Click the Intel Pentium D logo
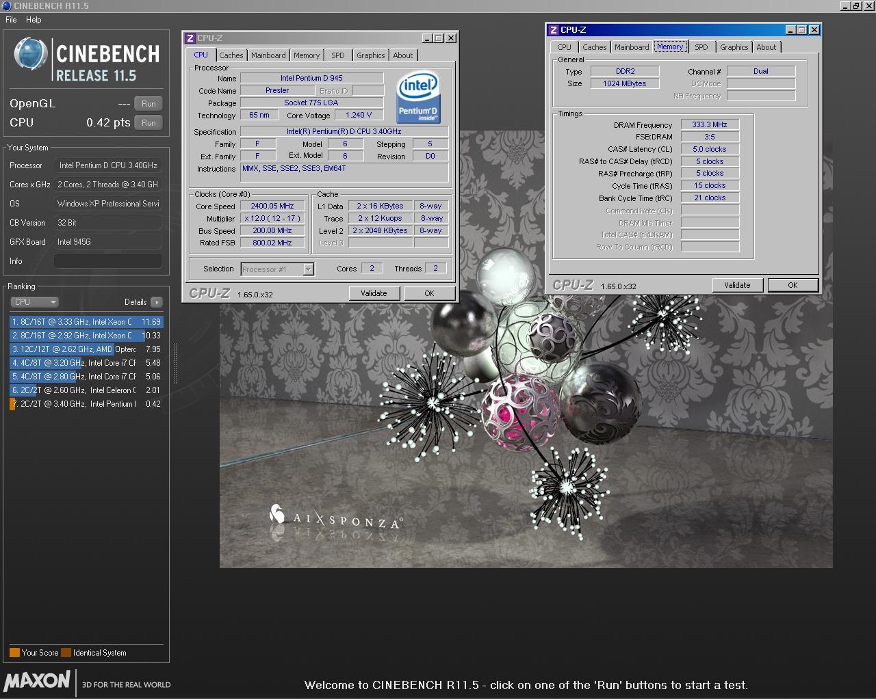This screenshot has width=876, height=700. coord(418,97)
